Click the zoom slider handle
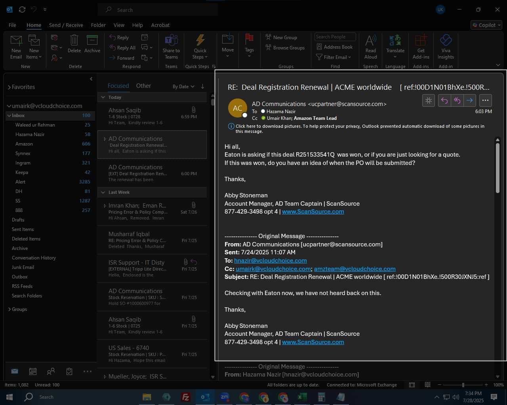 click(x=463, y=385)
